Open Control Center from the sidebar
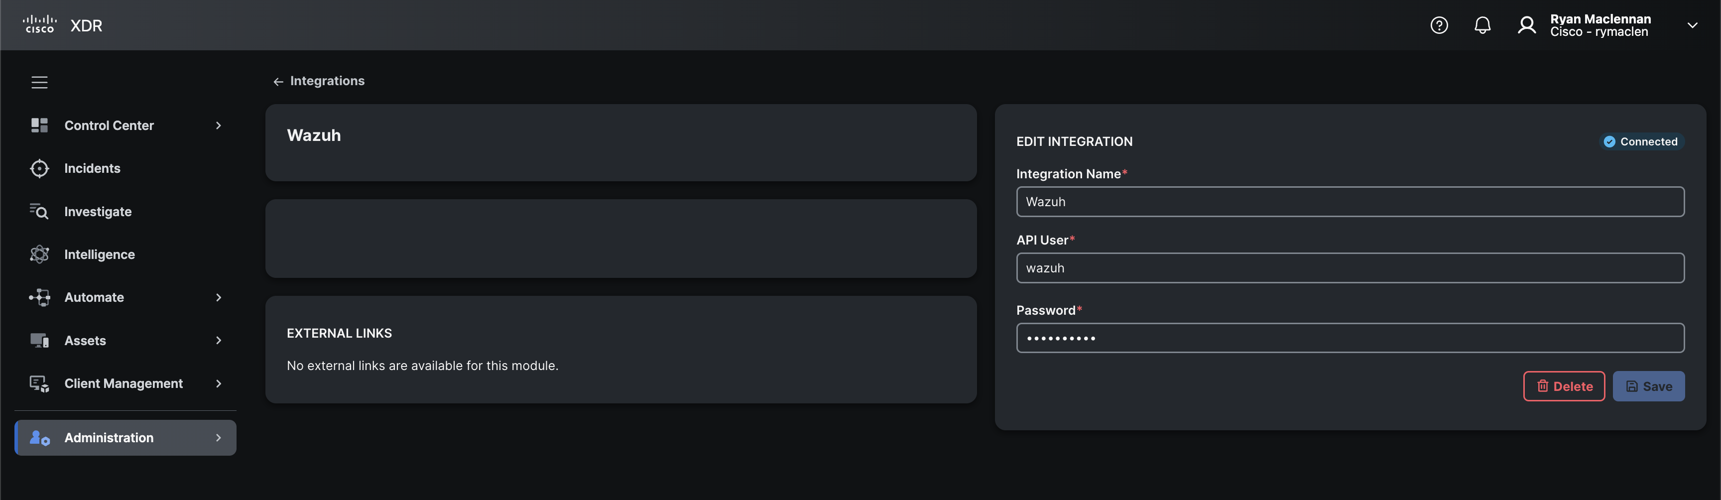Screen dimensions: 1721x500 (x=109, y=125)
